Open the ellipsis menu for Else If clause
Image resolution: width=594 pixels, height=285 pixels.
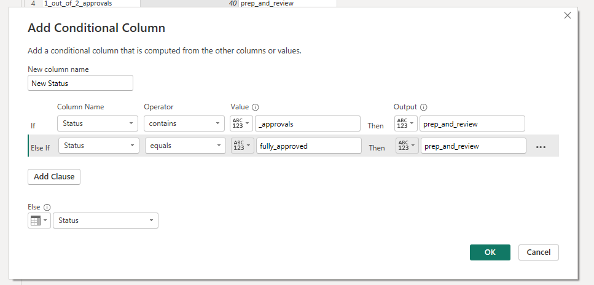[x=541, y=147]
